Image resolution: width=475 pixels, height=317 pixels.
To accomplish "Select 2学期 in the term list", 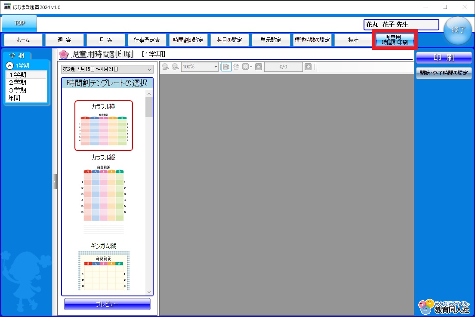I will coord(26,82).
